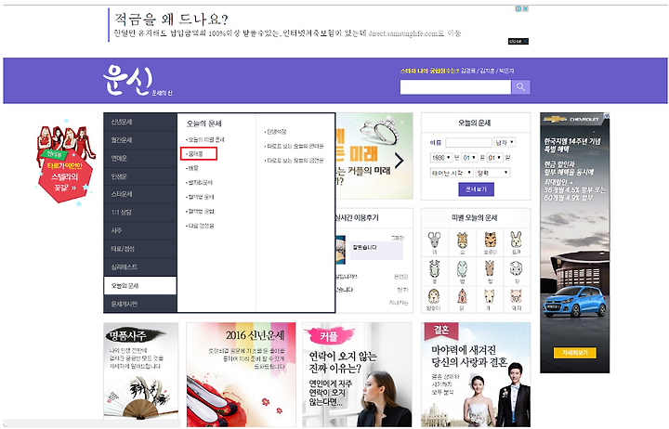Select the dog zodiac icon
669x429 pixels.
pyautogui.click(x=490, y=296)
